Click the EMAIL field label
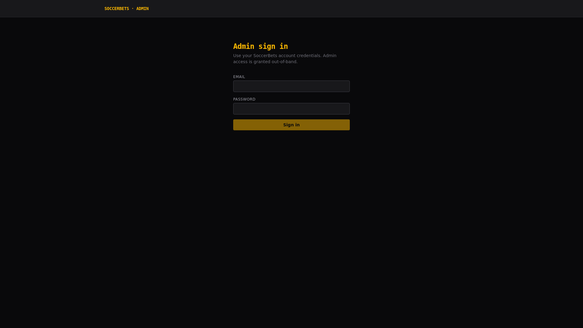The width and height of the screenshot is (583, 328). pyautogui.click(x=239, y=77)
